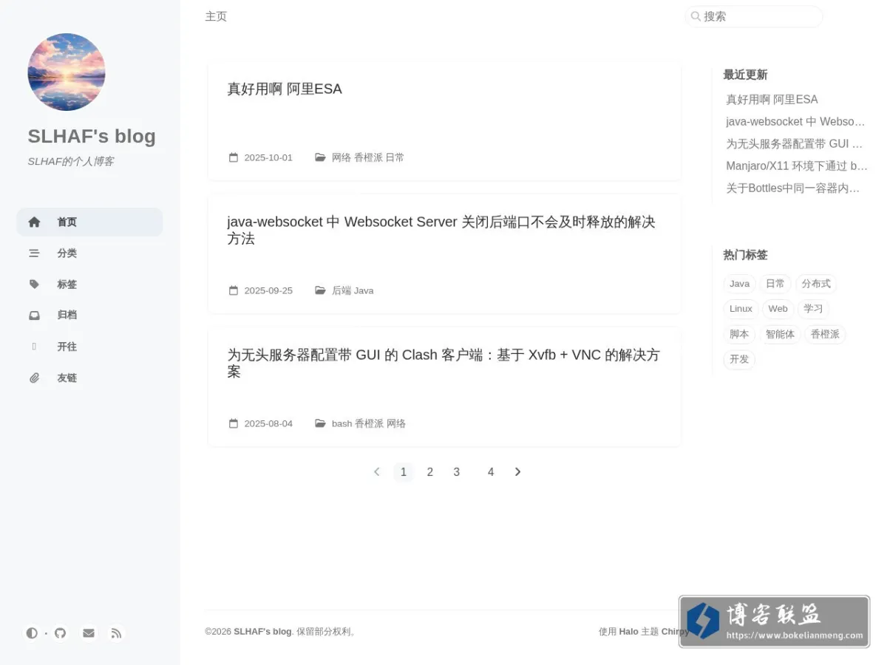Open 开往 in the sidebar menu
The width and height of the screenshot is (887, 665).
coord(89,347)
